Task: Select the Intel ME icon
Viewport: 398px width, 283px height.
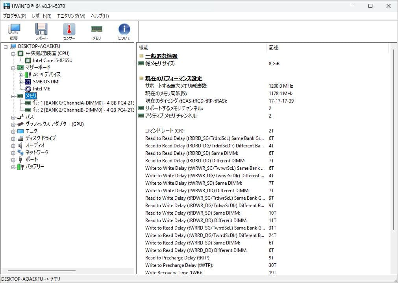Action: (28, 88)
